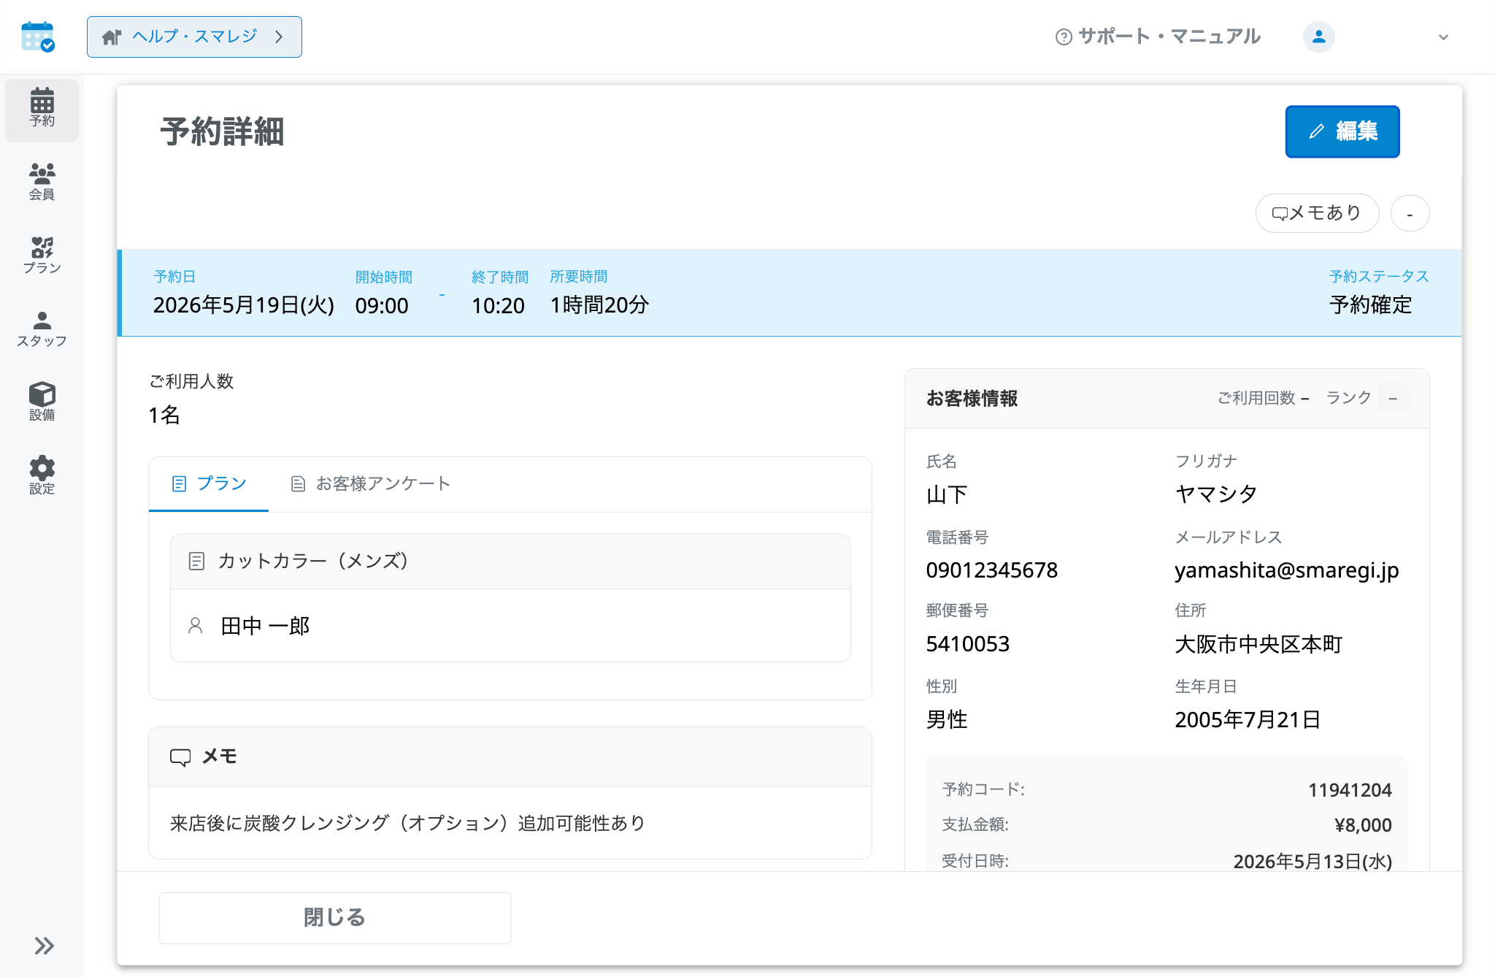
Task: Click the reservation calendar app logo
Action: point(38,37)
